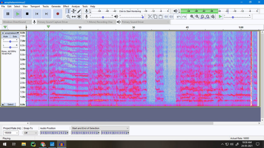Select the Envelope tool
Screen dimensions: 264x148
point(74,11)
